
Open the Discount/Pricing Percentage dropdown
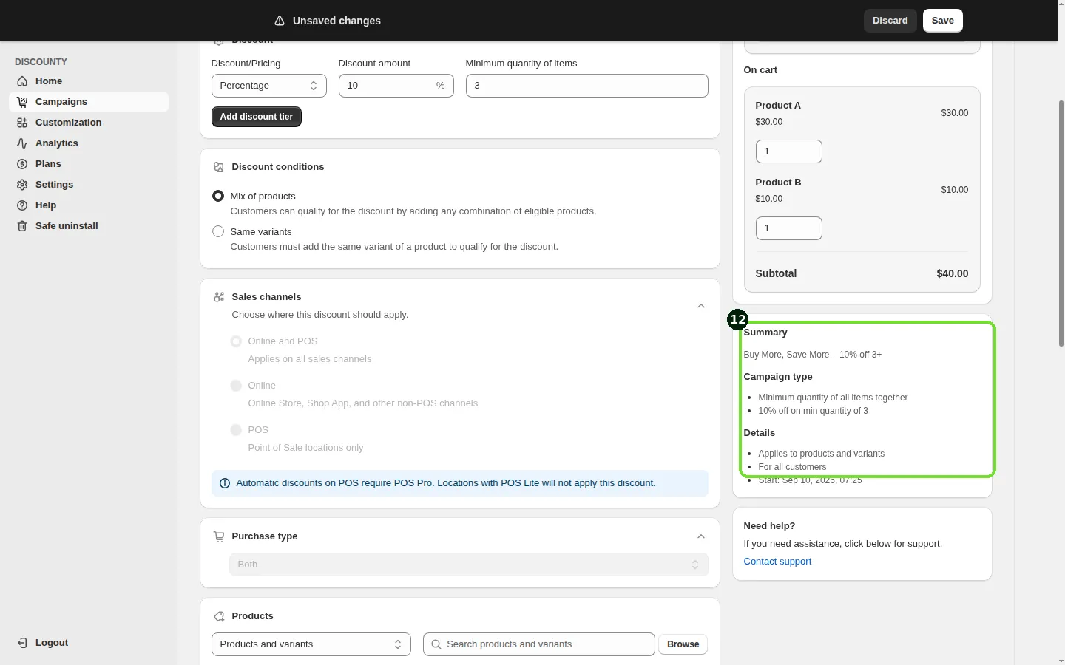pyautogui.click(x=269, y=86)
